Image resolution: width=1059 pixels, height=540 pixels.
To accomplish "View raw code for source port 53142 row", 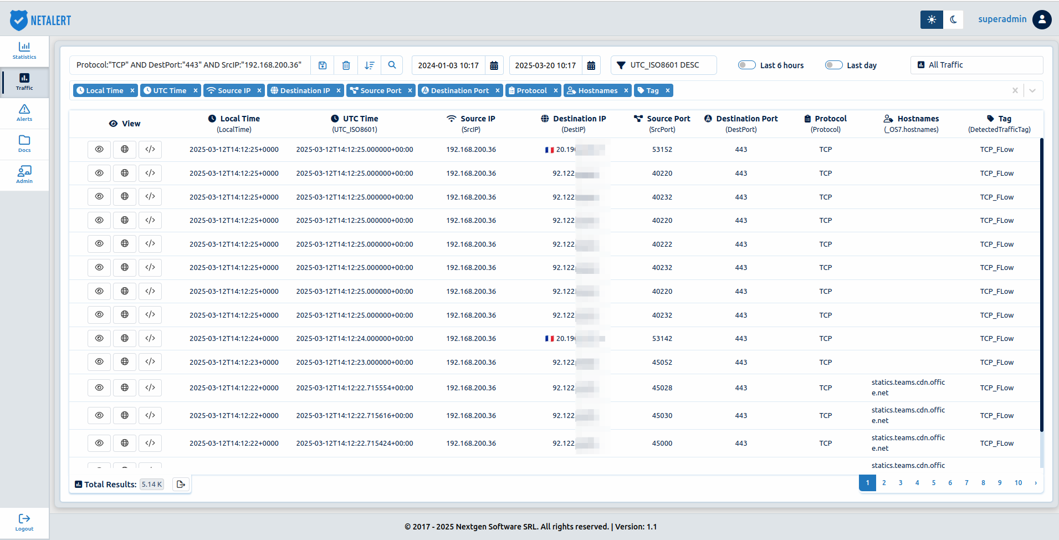I will click(150, 338).
